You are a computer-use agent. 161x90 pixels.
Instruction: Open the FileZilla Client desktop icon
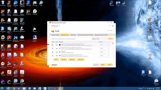click(x=3, y=56)
